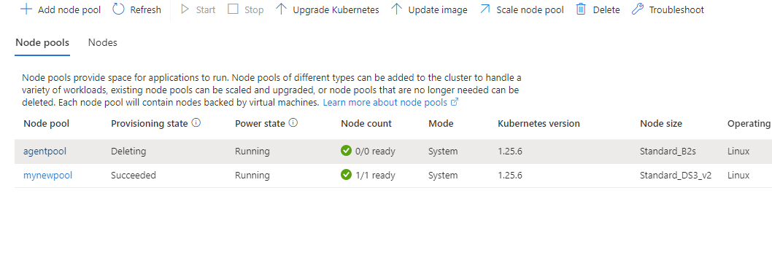This screenshot has width=772, height=279.
Task: Click the Refresh circular arrow icon
Action: 118,9
